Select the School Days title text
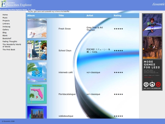This screenshot has height=124, width=165. (65, 51)
